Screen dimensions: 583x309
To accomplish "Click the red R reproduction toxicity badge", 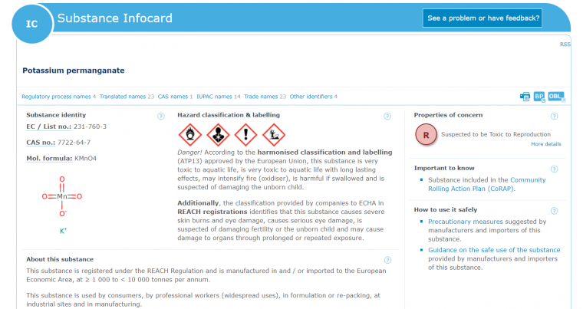I will tap(425, 134).
